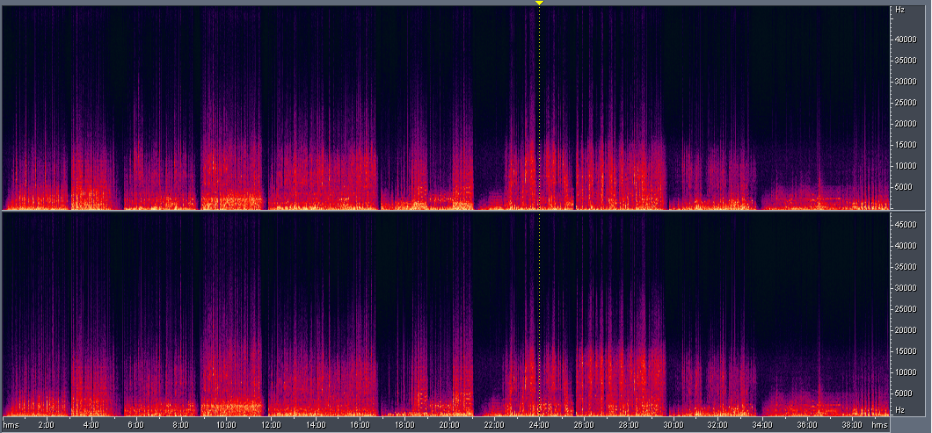Click 15000 on the lower channel frequency scale
Image resolution: width=932 pixels, height=433 pixels.
[906, 350]
